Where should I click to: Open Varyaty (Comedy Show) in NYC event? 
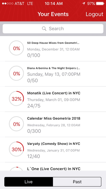tap(53, 150)
